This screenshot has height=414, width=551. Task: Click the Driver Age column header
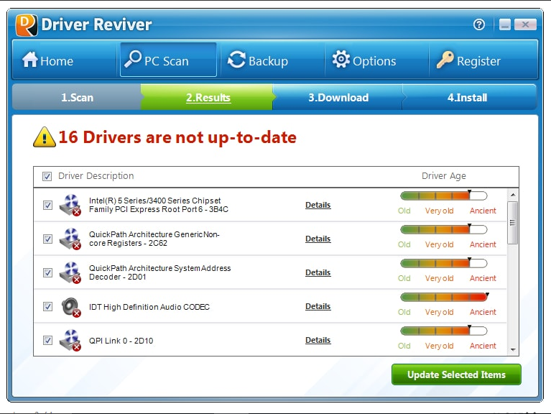point(444,175)
